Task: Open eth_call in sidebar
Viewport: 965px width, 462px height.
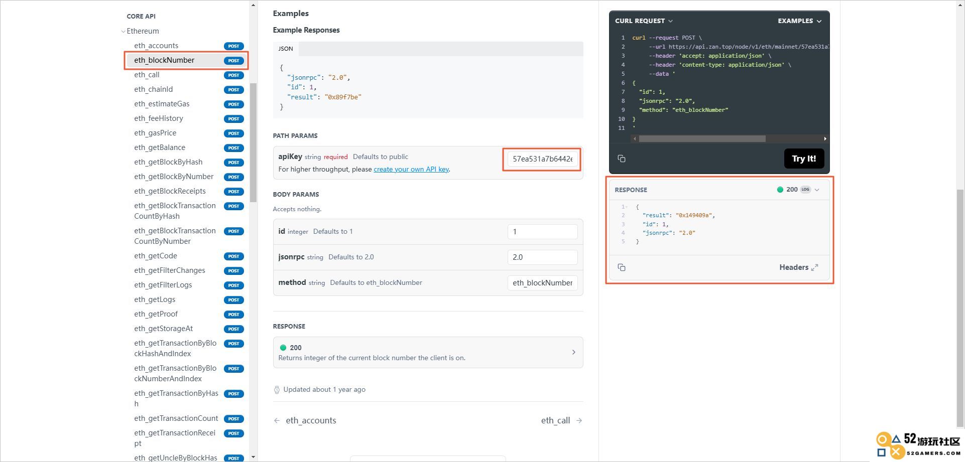Action: pyautogui.click(x=186, y=75)
